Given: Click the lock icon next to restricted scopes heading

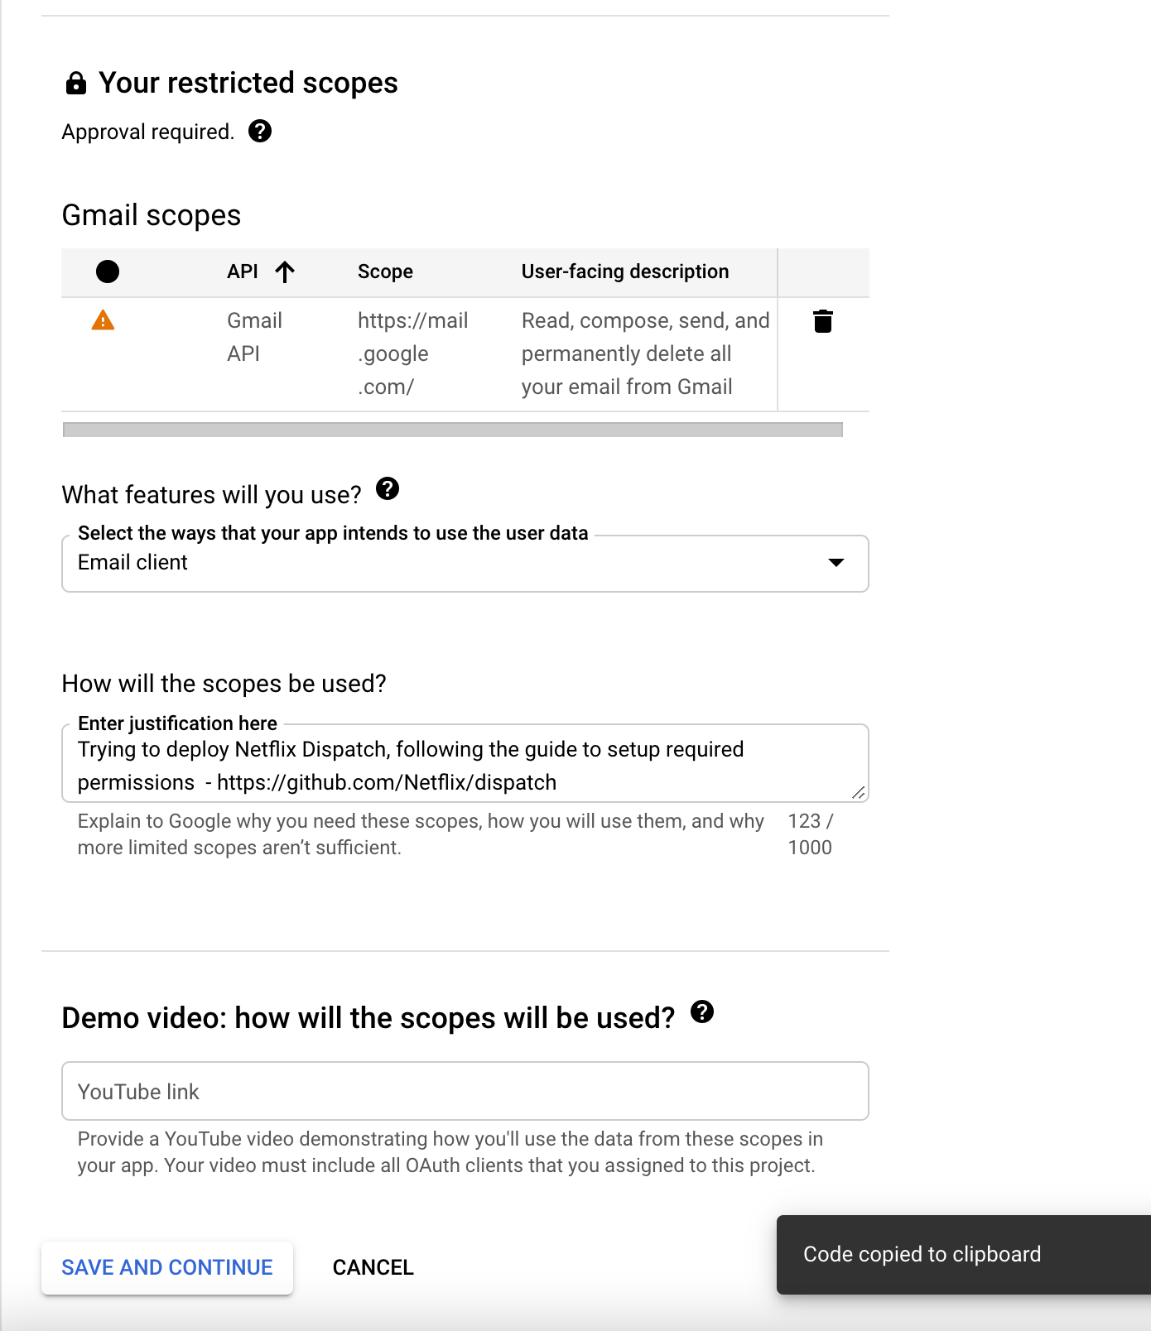Looking at the screenshot, I should pos(75,82).
